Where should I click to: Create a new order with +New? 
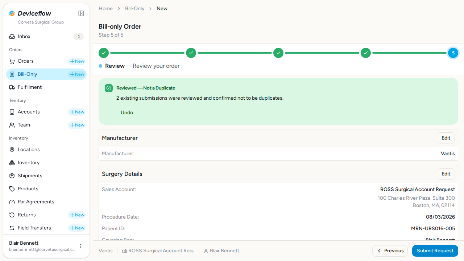pos(76,61)
